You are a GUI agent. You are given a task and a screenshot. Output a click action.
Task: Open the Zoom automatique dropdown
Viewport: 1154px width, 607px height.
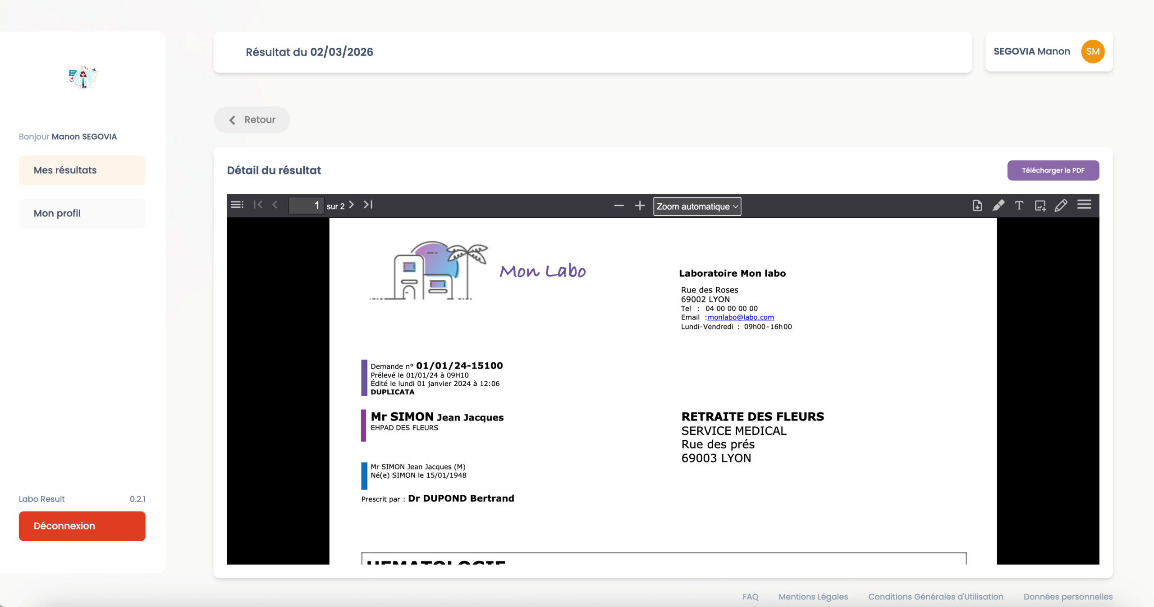697,206
